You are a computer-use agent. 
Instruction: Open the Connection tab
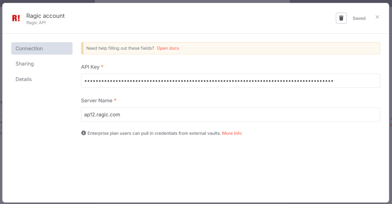pos(42,48)
